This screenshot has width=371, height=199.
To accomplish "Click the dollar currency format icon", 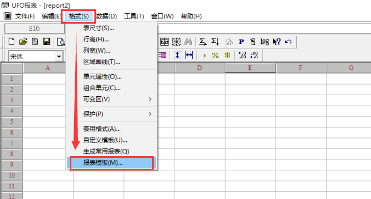I will coord(227,55).
